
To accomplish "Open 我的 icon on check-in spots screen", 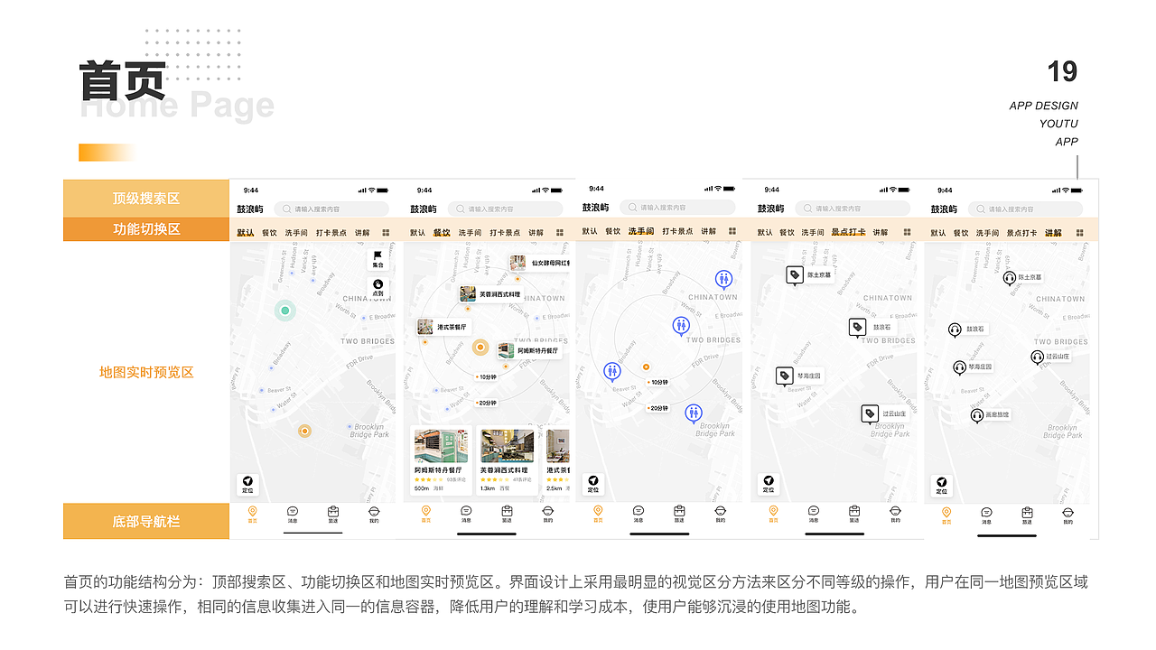I will (x=894, y=515).
